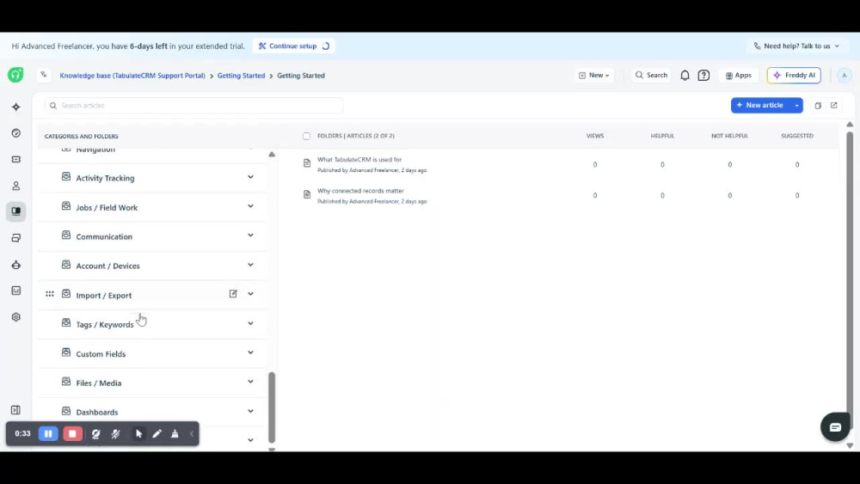The image size is (860, 484).
Task: Toggle the recorder microphone mute icon
Action: pyautogui.click(x=116, y=433)
